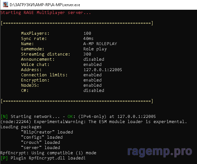Screen dimensions: 197x164
Task: Click the Encryption enabled status
Action: pyautogui.click(x=92, y=80)
